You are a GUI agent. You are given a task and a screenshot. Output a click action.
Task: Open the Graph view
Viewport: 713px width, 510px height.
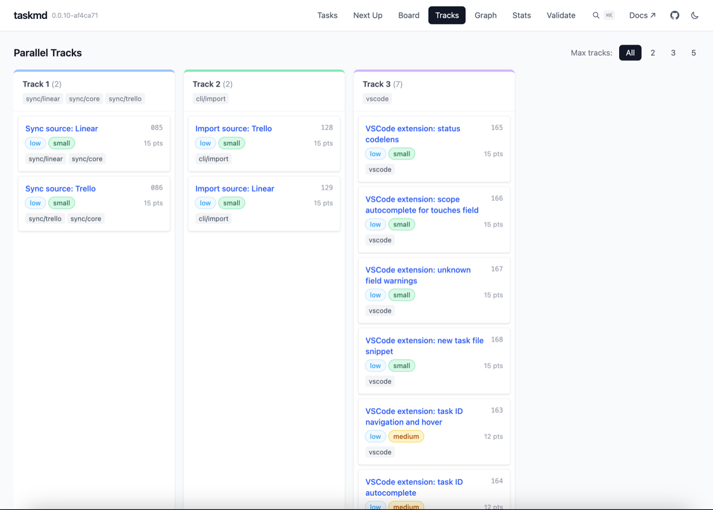[x=485, y=15]
